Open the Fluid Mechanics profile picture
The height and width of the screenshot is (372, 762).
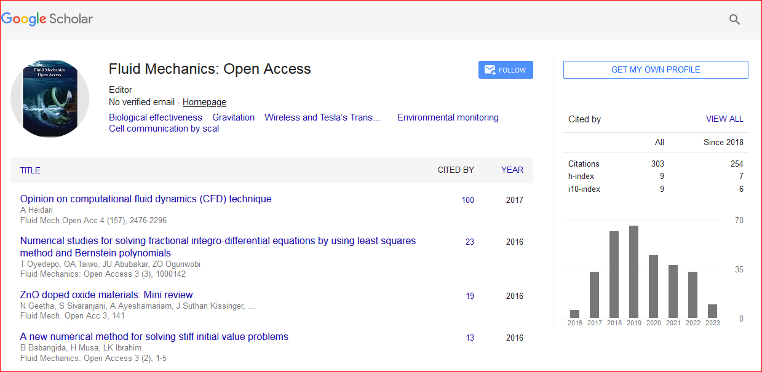click(50, 99)
